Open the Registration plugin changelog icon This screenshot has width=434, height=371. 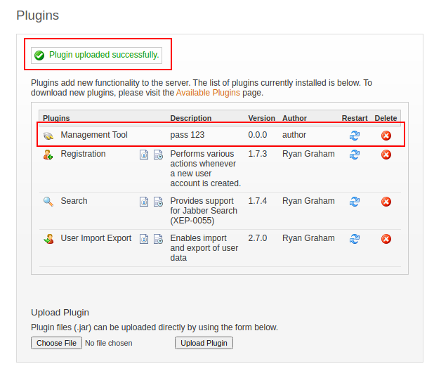[x=158, y=155]
